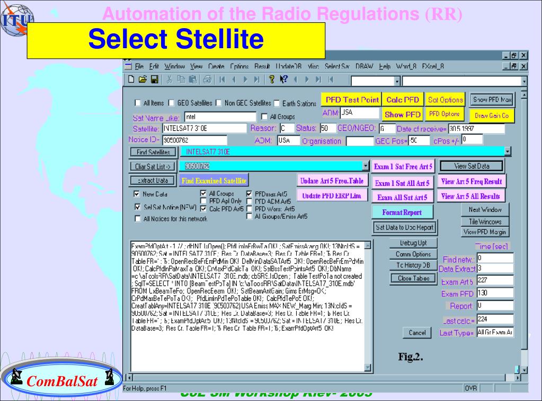The width and height of the screenshot is (542, 401).
Task: Click the Update Art5 Freq.Table button
Action: pos(332,181)
